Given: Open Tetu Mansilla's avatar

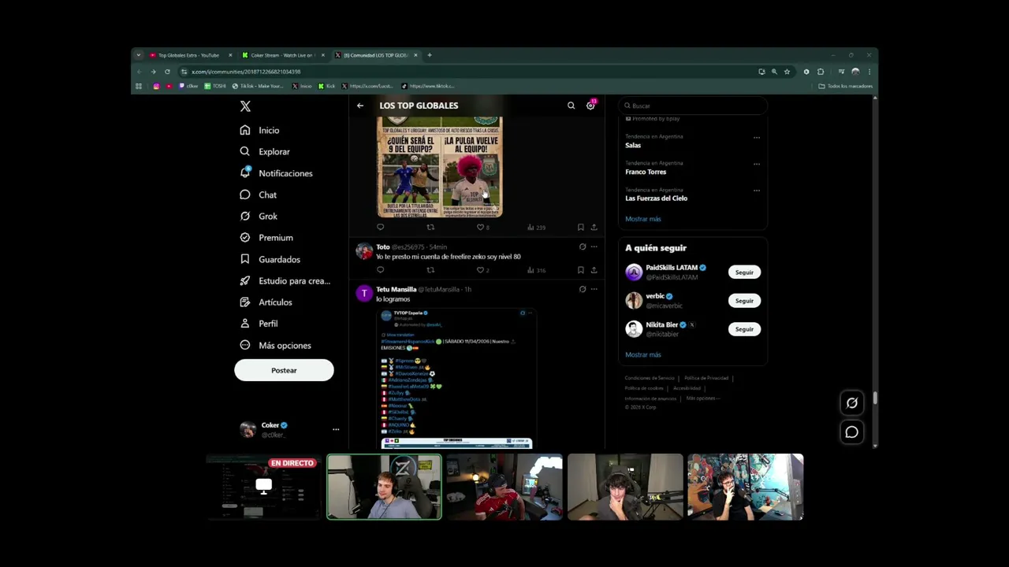Looking at the screenshot, I should click(364, 294).
